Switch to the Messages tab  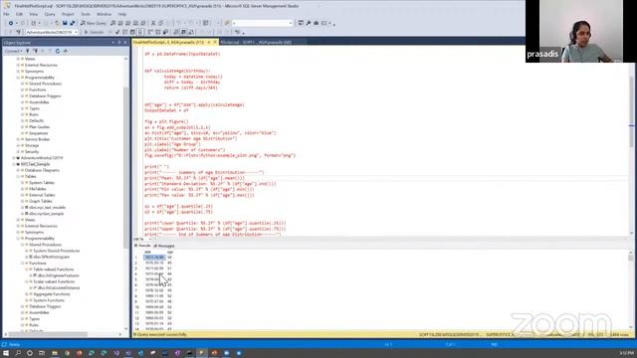164,246
